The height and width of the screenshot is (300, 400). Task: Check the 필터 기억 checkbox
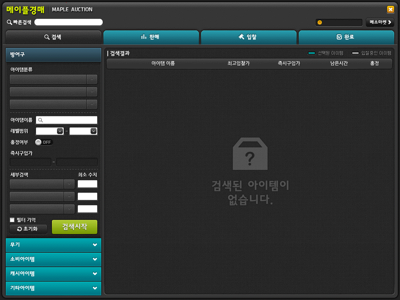click(12, 220)
